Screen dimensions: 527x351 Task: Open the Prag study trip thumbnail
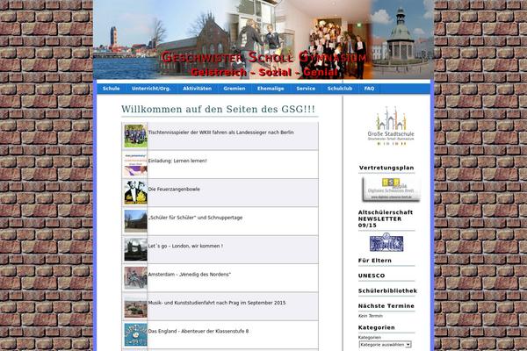click(x=135, y=306)
